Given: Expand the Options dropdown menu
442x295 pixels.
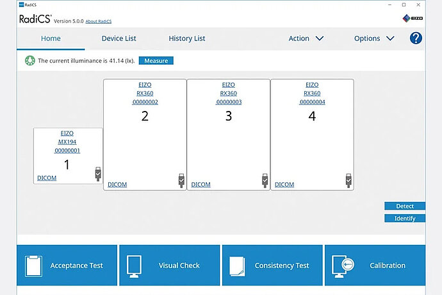Looking at the screenshot, I should (374, 38).
